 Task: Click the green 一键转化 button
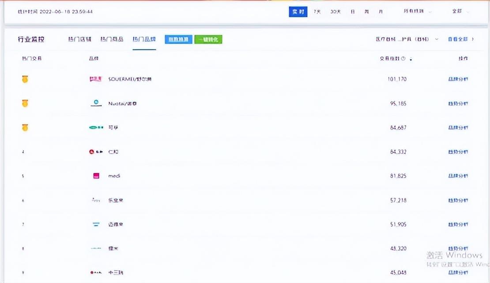click(x=208, y=39)
